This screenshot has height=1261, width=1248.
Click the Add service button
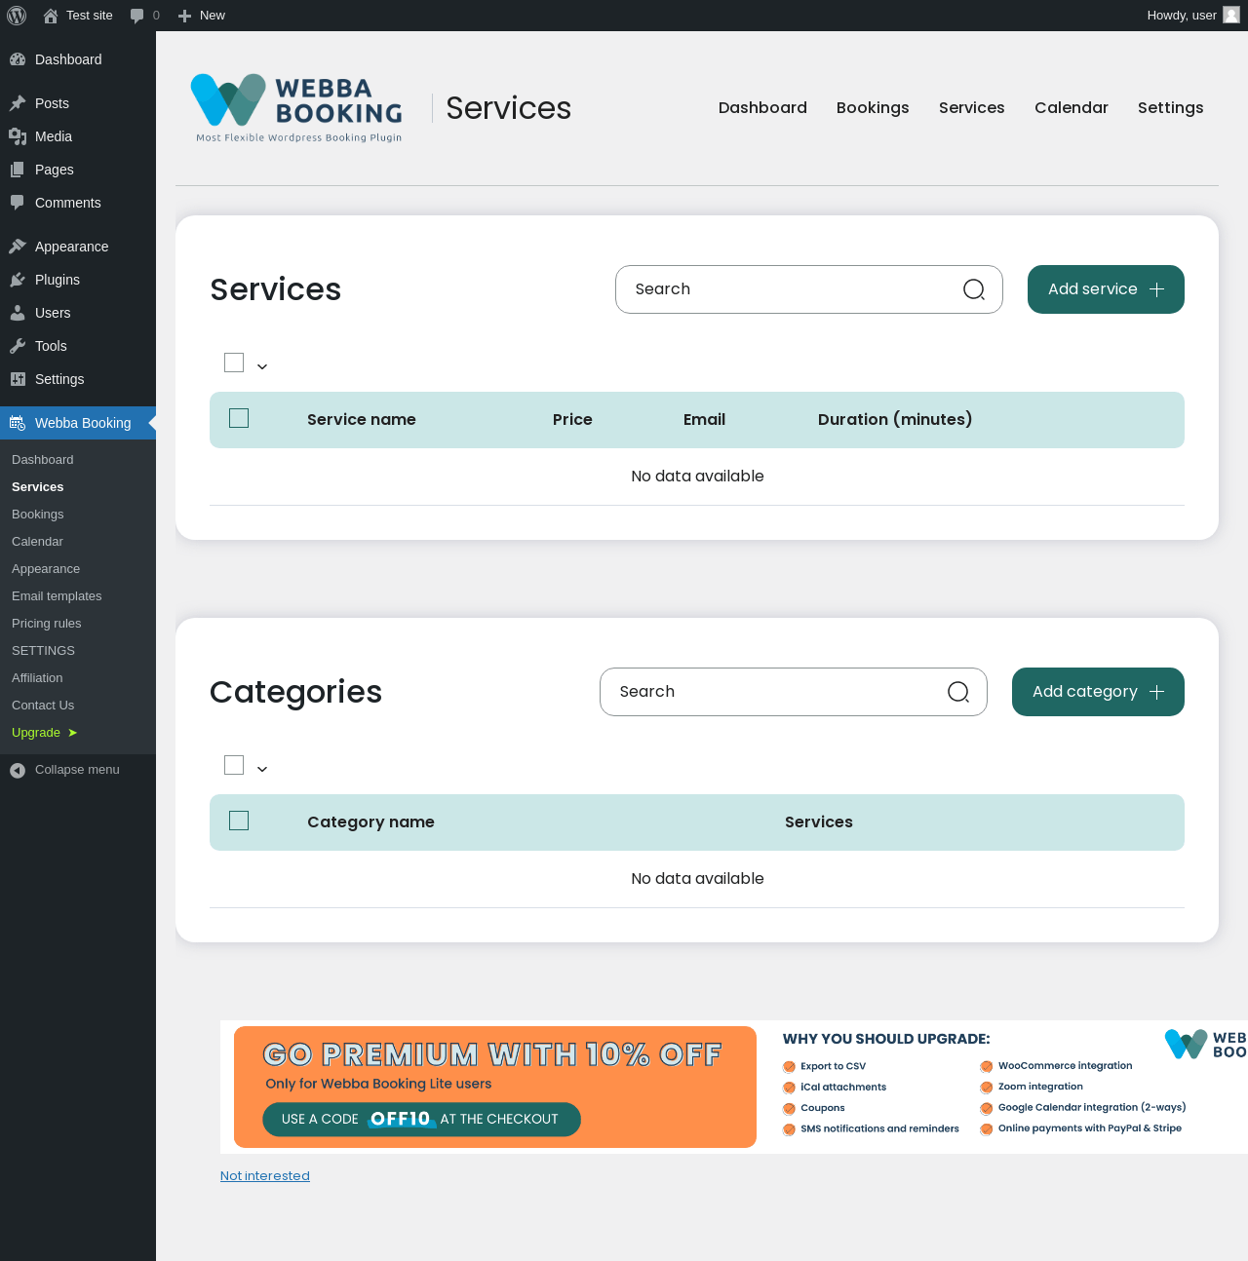pos(1106,289)
